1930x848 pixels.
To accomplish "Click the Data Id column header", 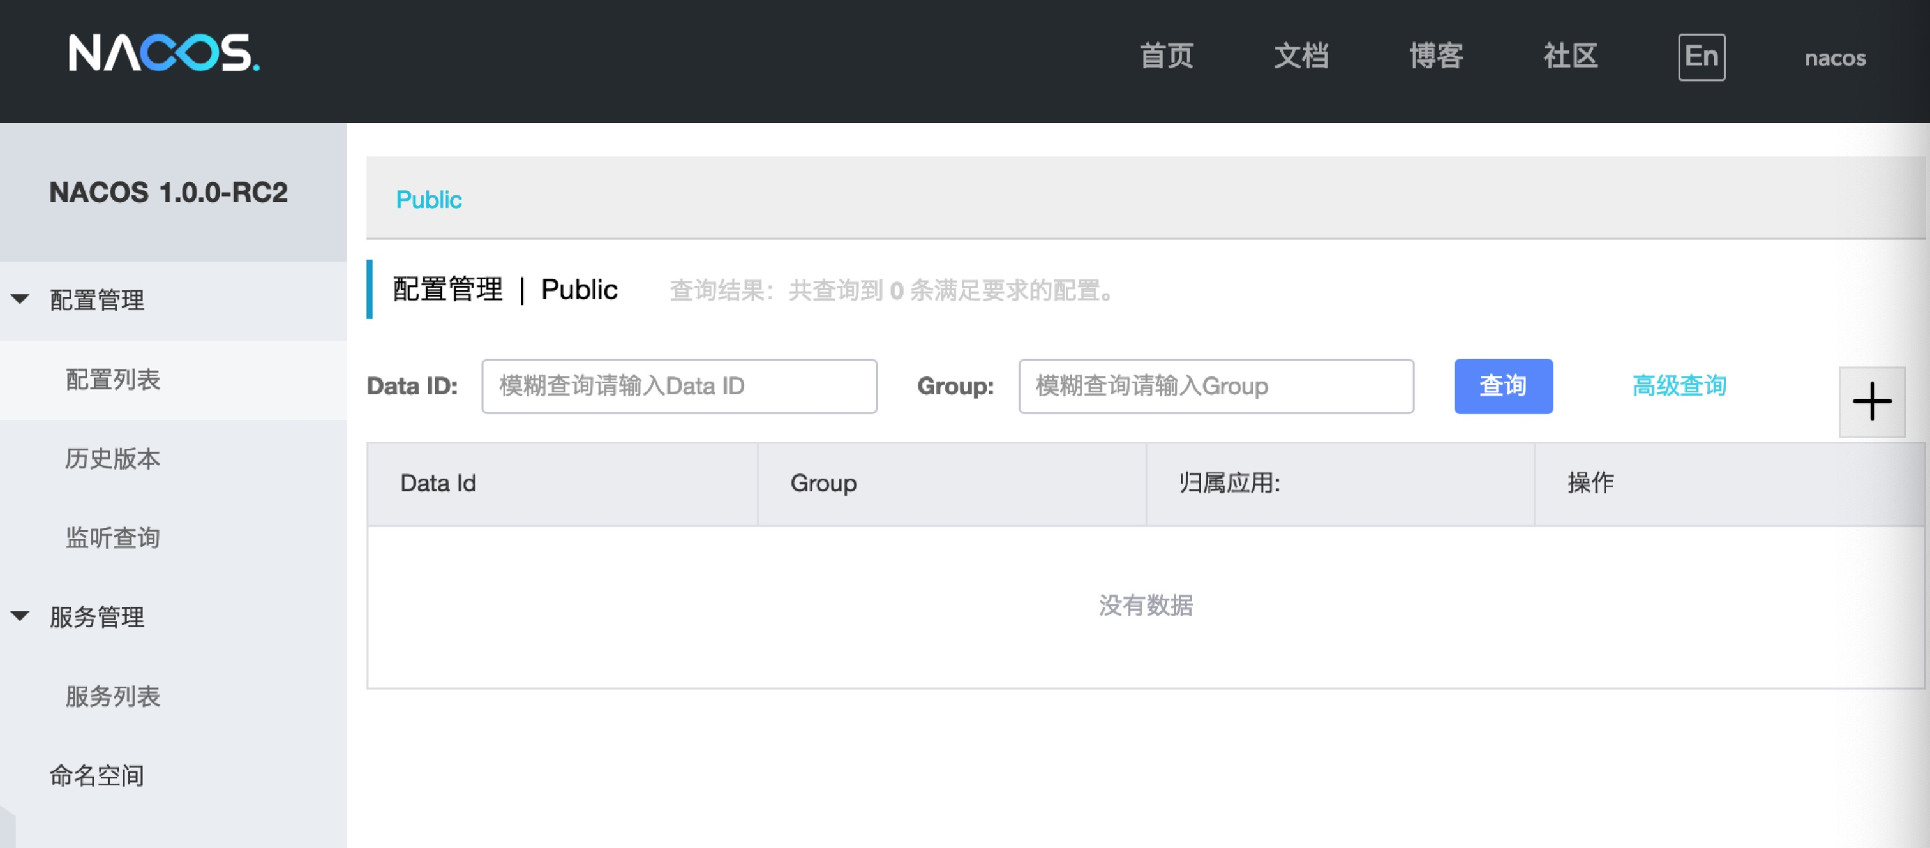I will click(562, 484).
